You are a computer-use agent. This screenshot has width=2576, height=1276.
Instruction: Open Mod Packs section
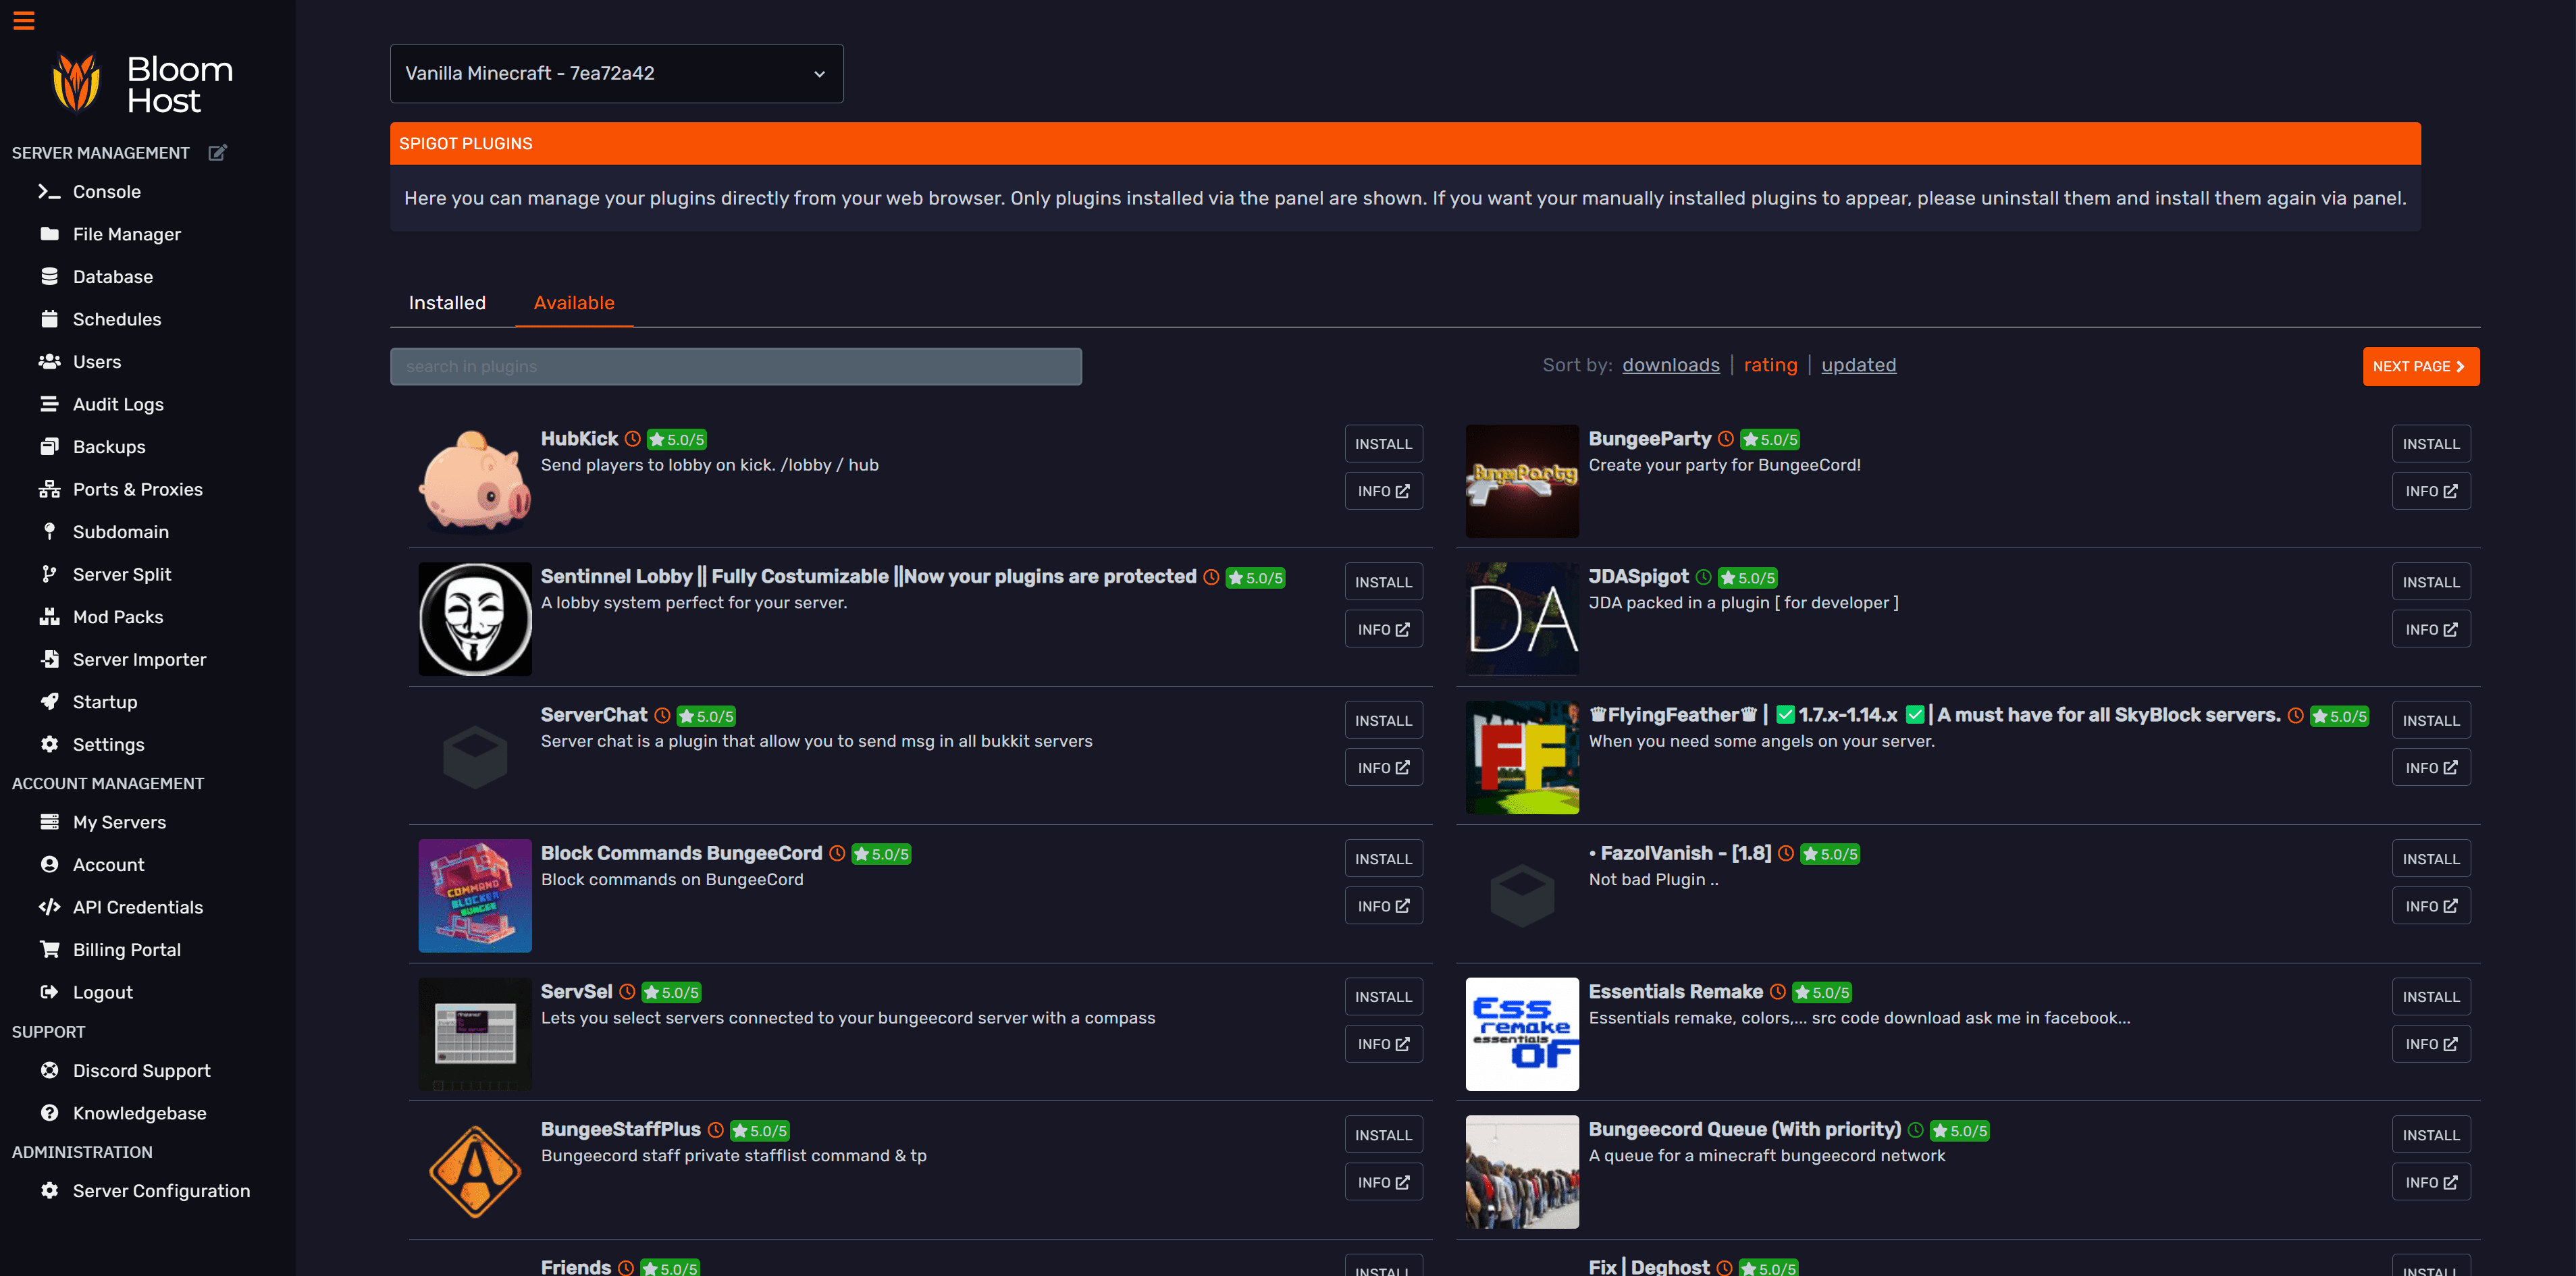click(117, 617)
